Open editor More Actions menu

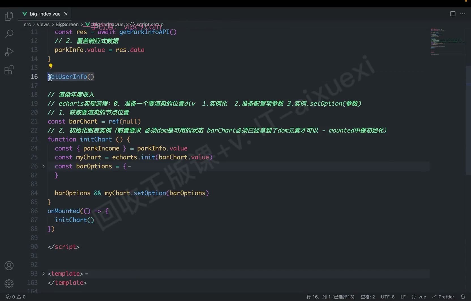[x=463, y=14]
